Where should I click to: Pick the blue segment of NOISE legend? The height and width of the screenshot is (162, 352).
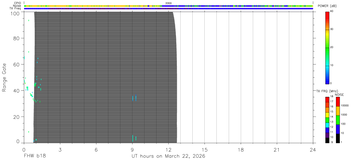point(338,129)
